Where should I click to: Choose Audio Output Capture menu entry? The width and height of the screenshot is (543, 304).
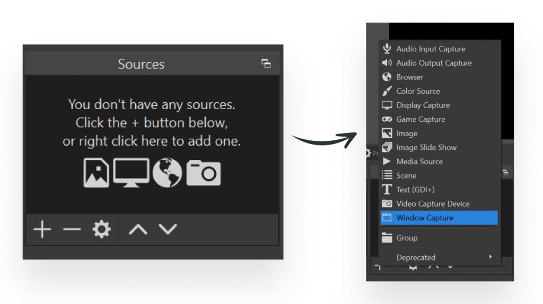[x=439, y=63]
